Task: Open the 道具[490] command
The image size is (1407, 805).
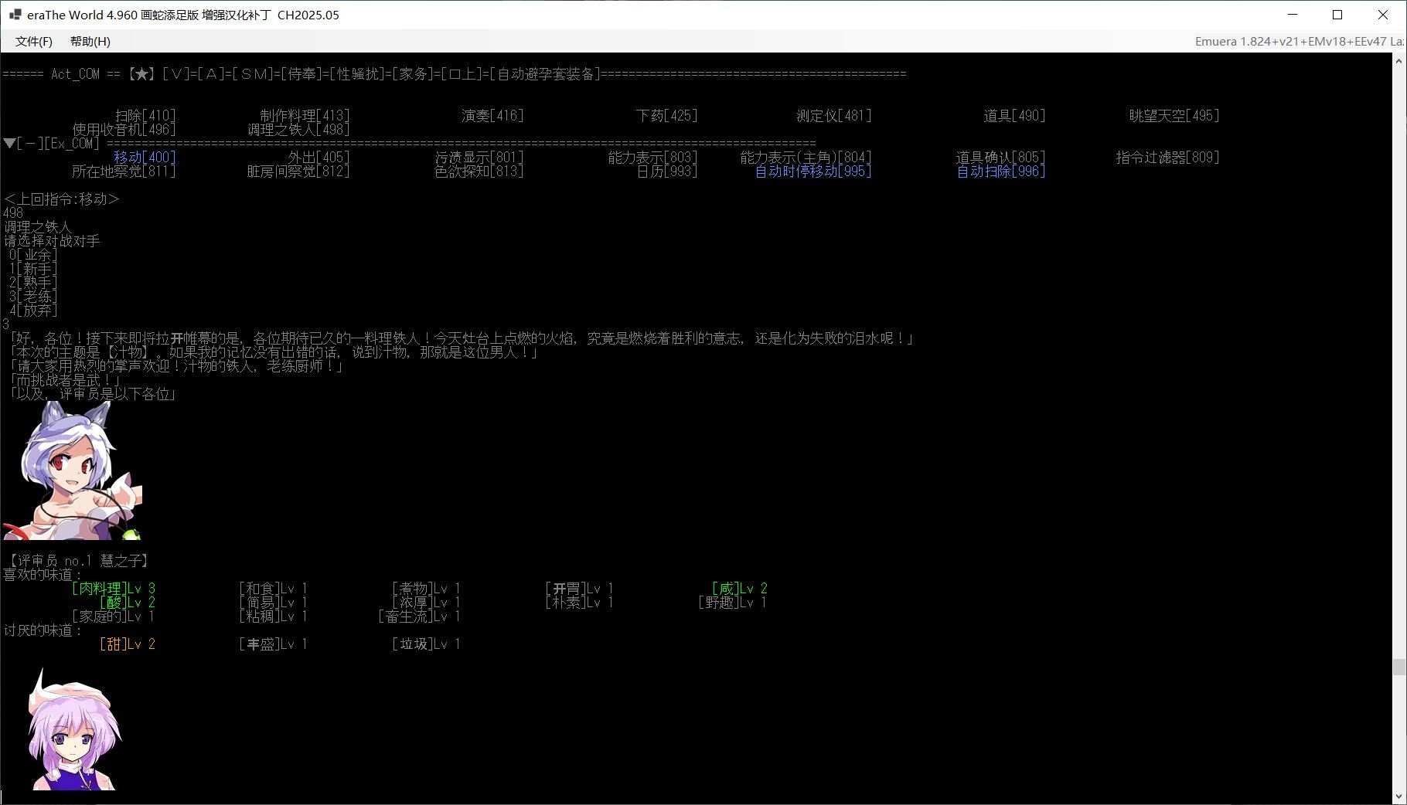Action: pyautogui.click(x=1014, y=116)
